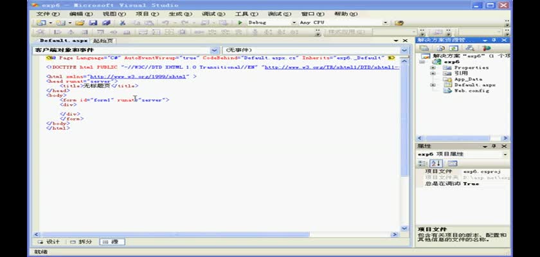Screen dimensions: 540x257
Task: Select Web.config in Solution Explorer
Action: pos(471,91)
